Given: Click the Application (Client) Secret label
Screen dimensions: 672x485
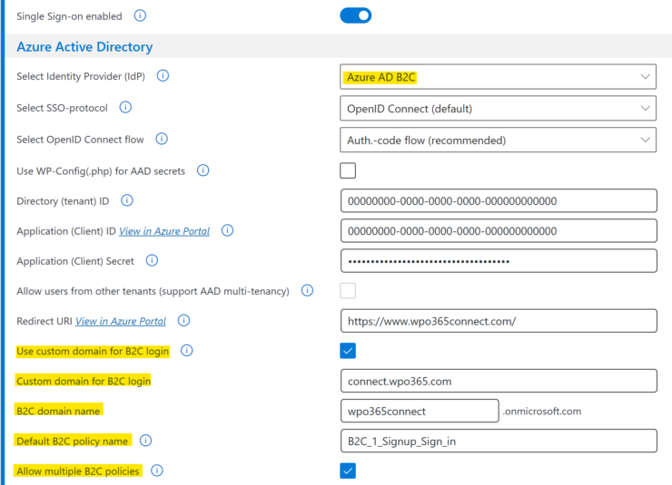Looking at the screenshot, I should pos(75,261).
